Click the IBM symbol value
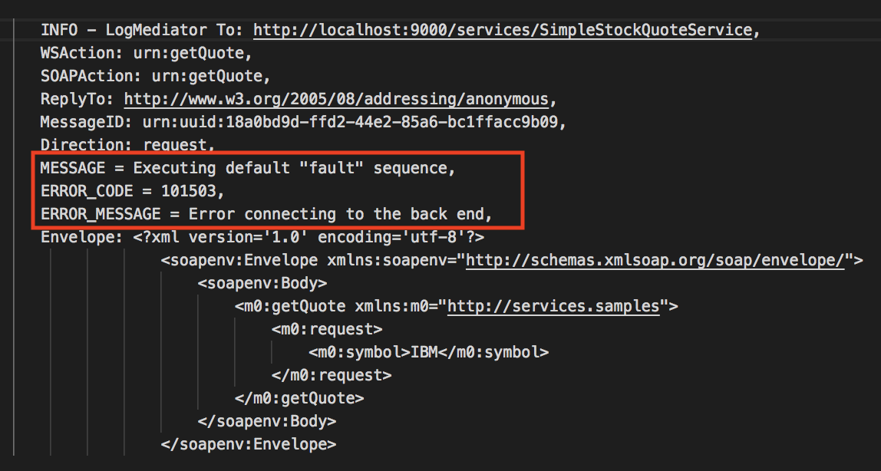The height and width of the screenshot is (471, 881). tap(424, 353)
